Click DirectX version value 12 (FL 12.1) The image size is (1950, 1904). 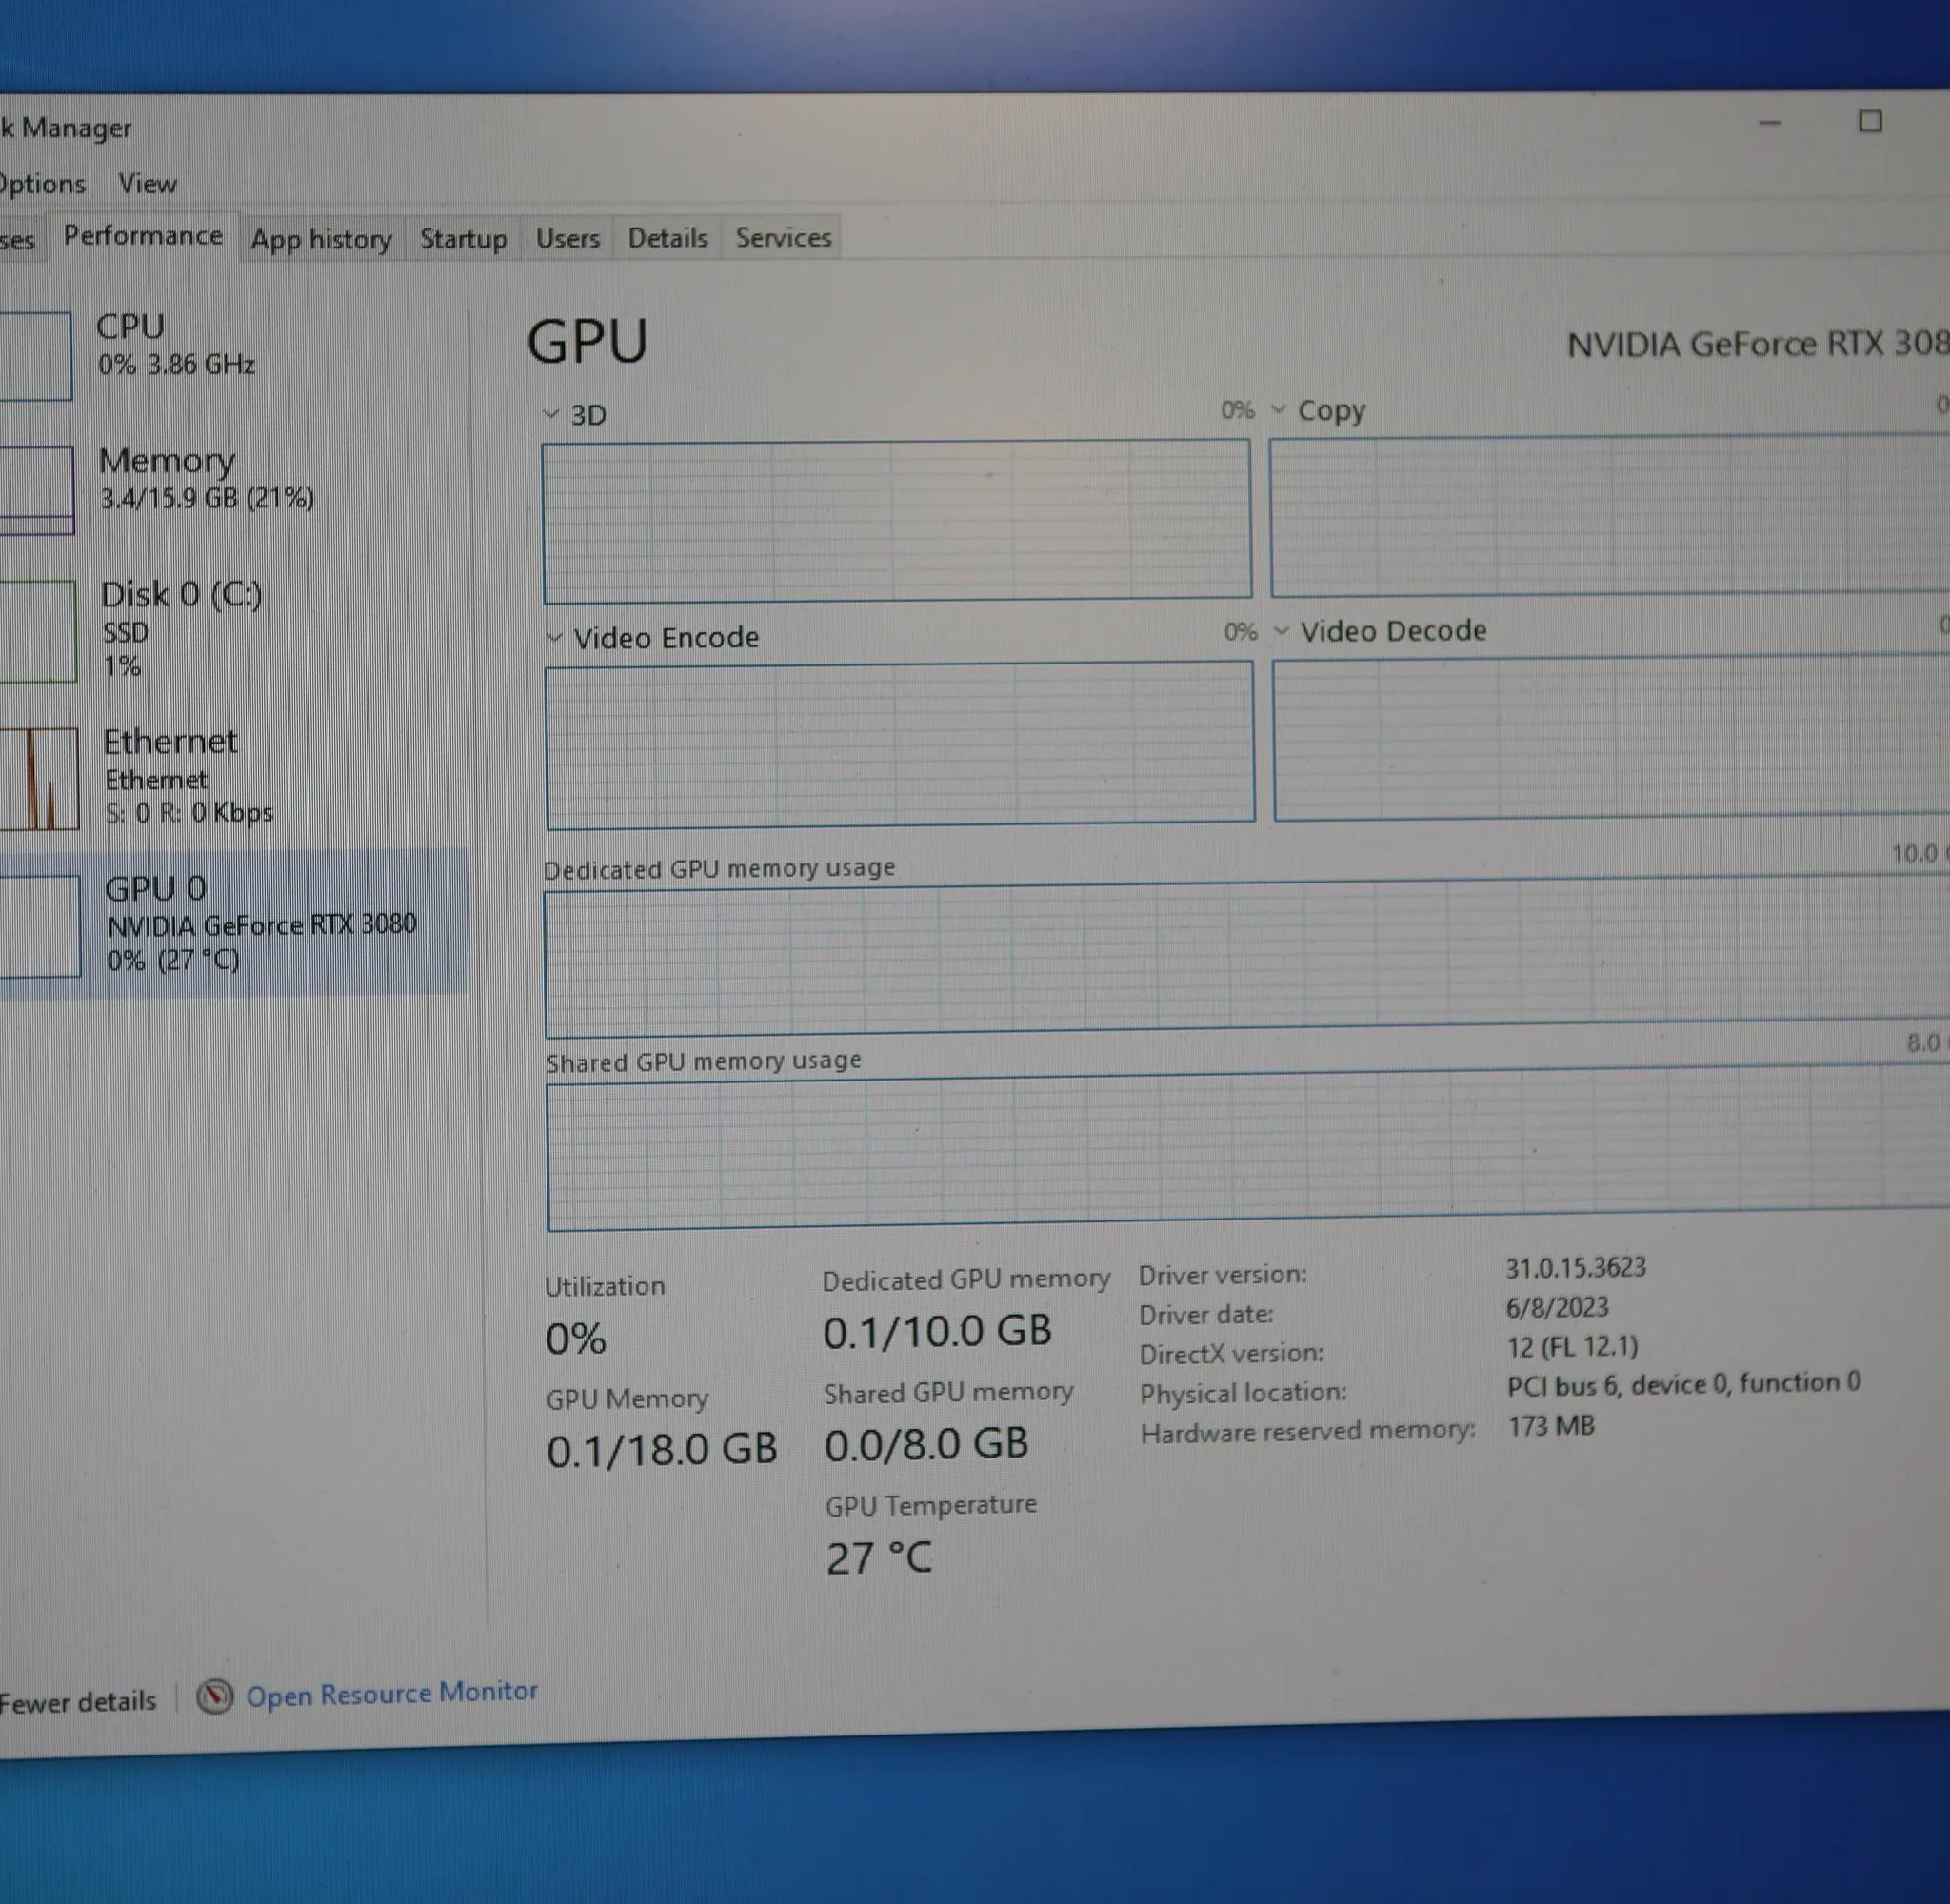(x=1572, y=1346)
